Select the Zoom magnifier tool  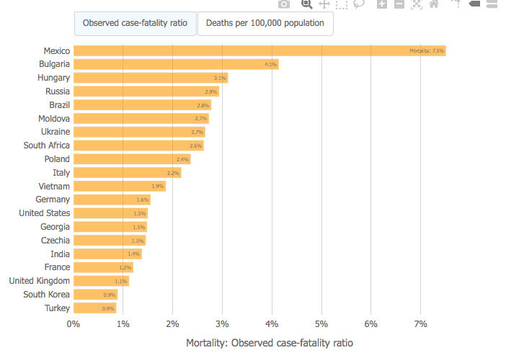[x=306, y=4]
